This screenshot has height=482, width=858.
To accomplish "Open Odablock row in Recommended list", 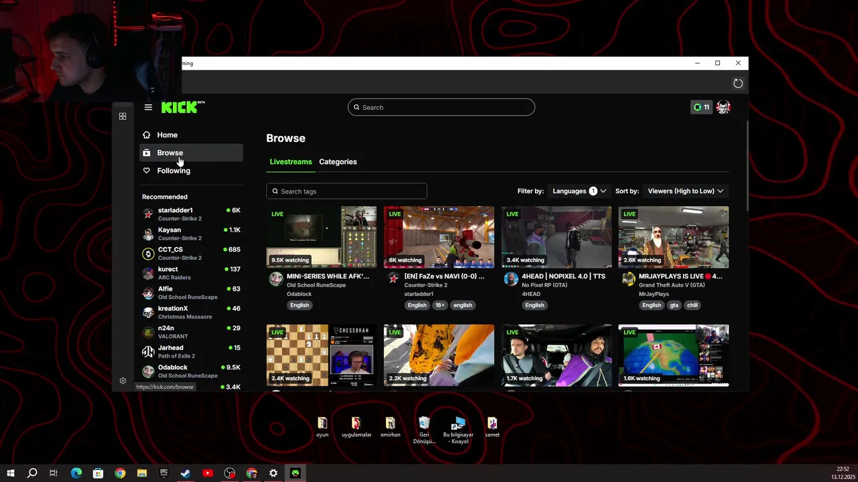I will 191,371.
